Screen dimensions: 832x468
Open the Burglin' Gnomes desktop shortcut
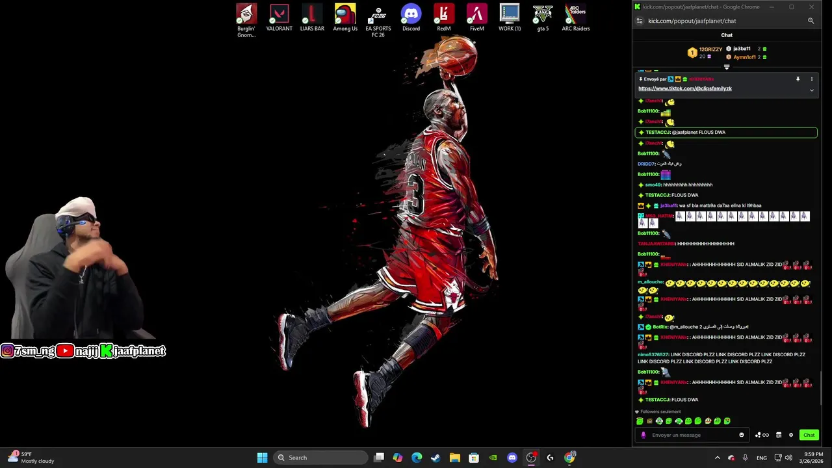[x=246, y=20]
